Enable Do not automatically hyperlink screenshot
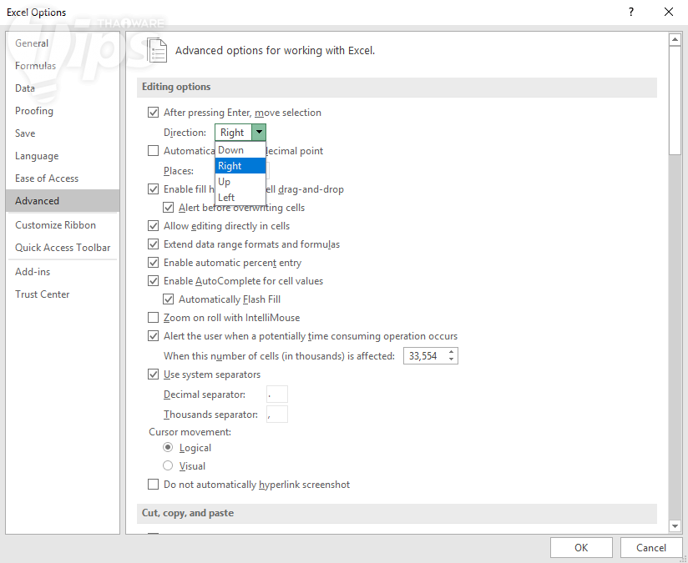Image resolution: width=688 pixels, height=563 pixels. coord(153,485)
